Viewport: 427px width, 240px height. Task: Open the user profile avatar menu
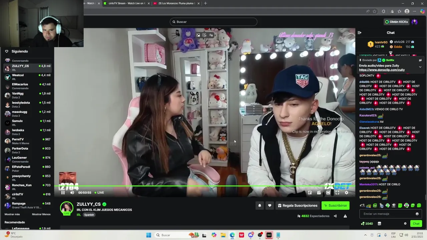pos(415,22)
